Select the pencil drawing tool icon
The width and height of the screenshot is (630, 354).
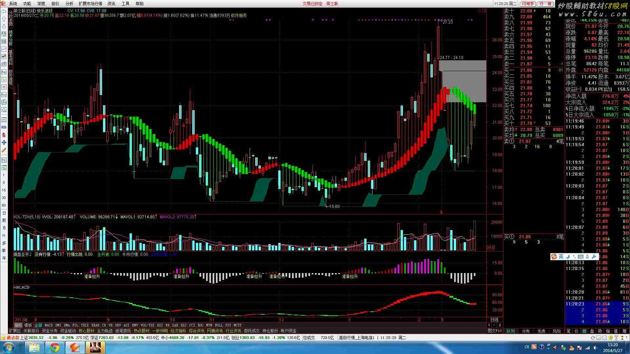pos(4,150)
